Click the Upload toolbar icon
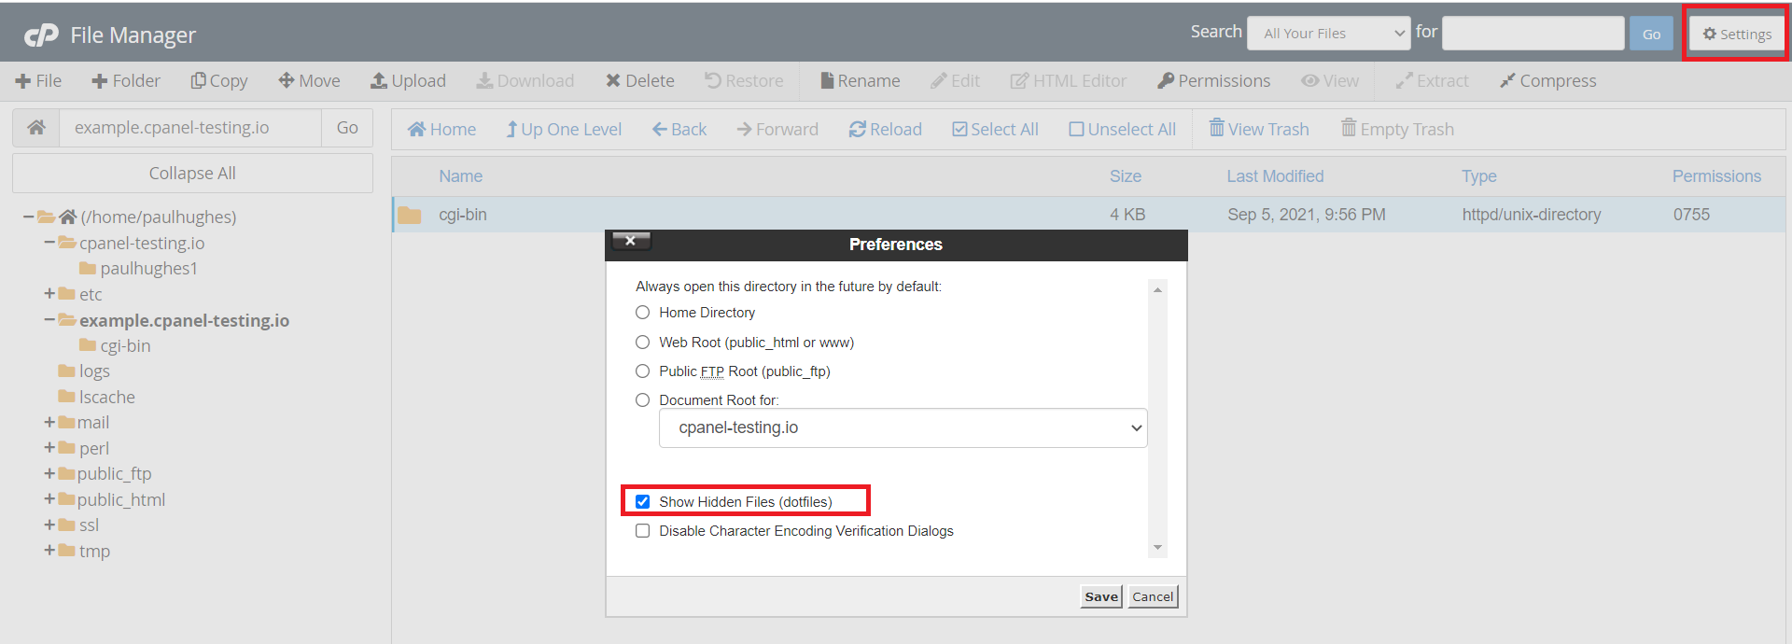Image resolution: width=1792 pixels, height=644 pixels. (379, 81)
